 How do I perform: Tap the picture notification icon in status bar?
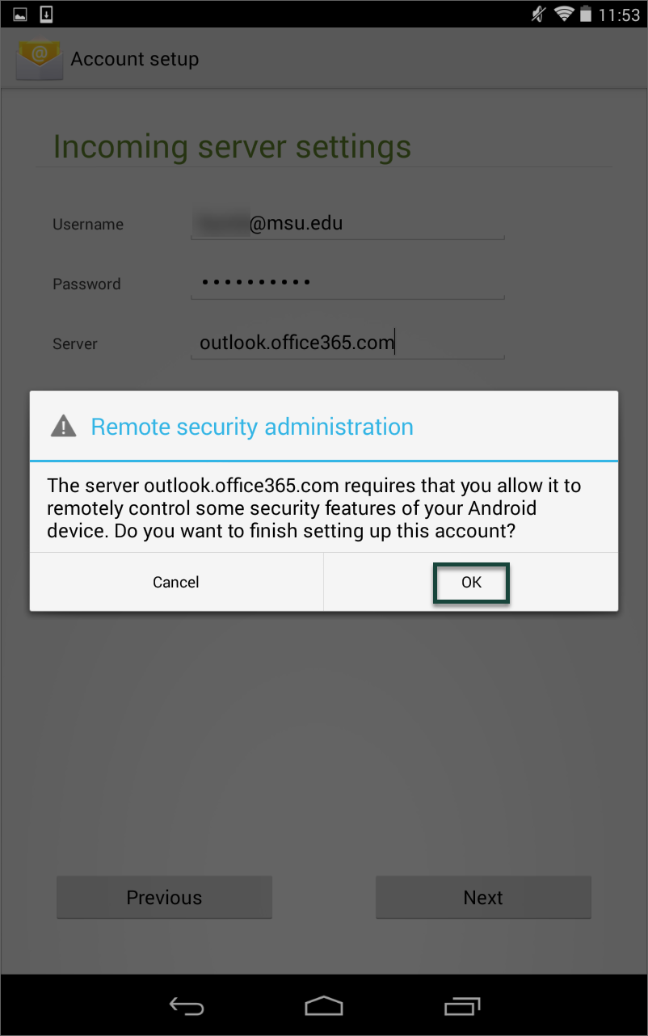(x=20, y=14)
